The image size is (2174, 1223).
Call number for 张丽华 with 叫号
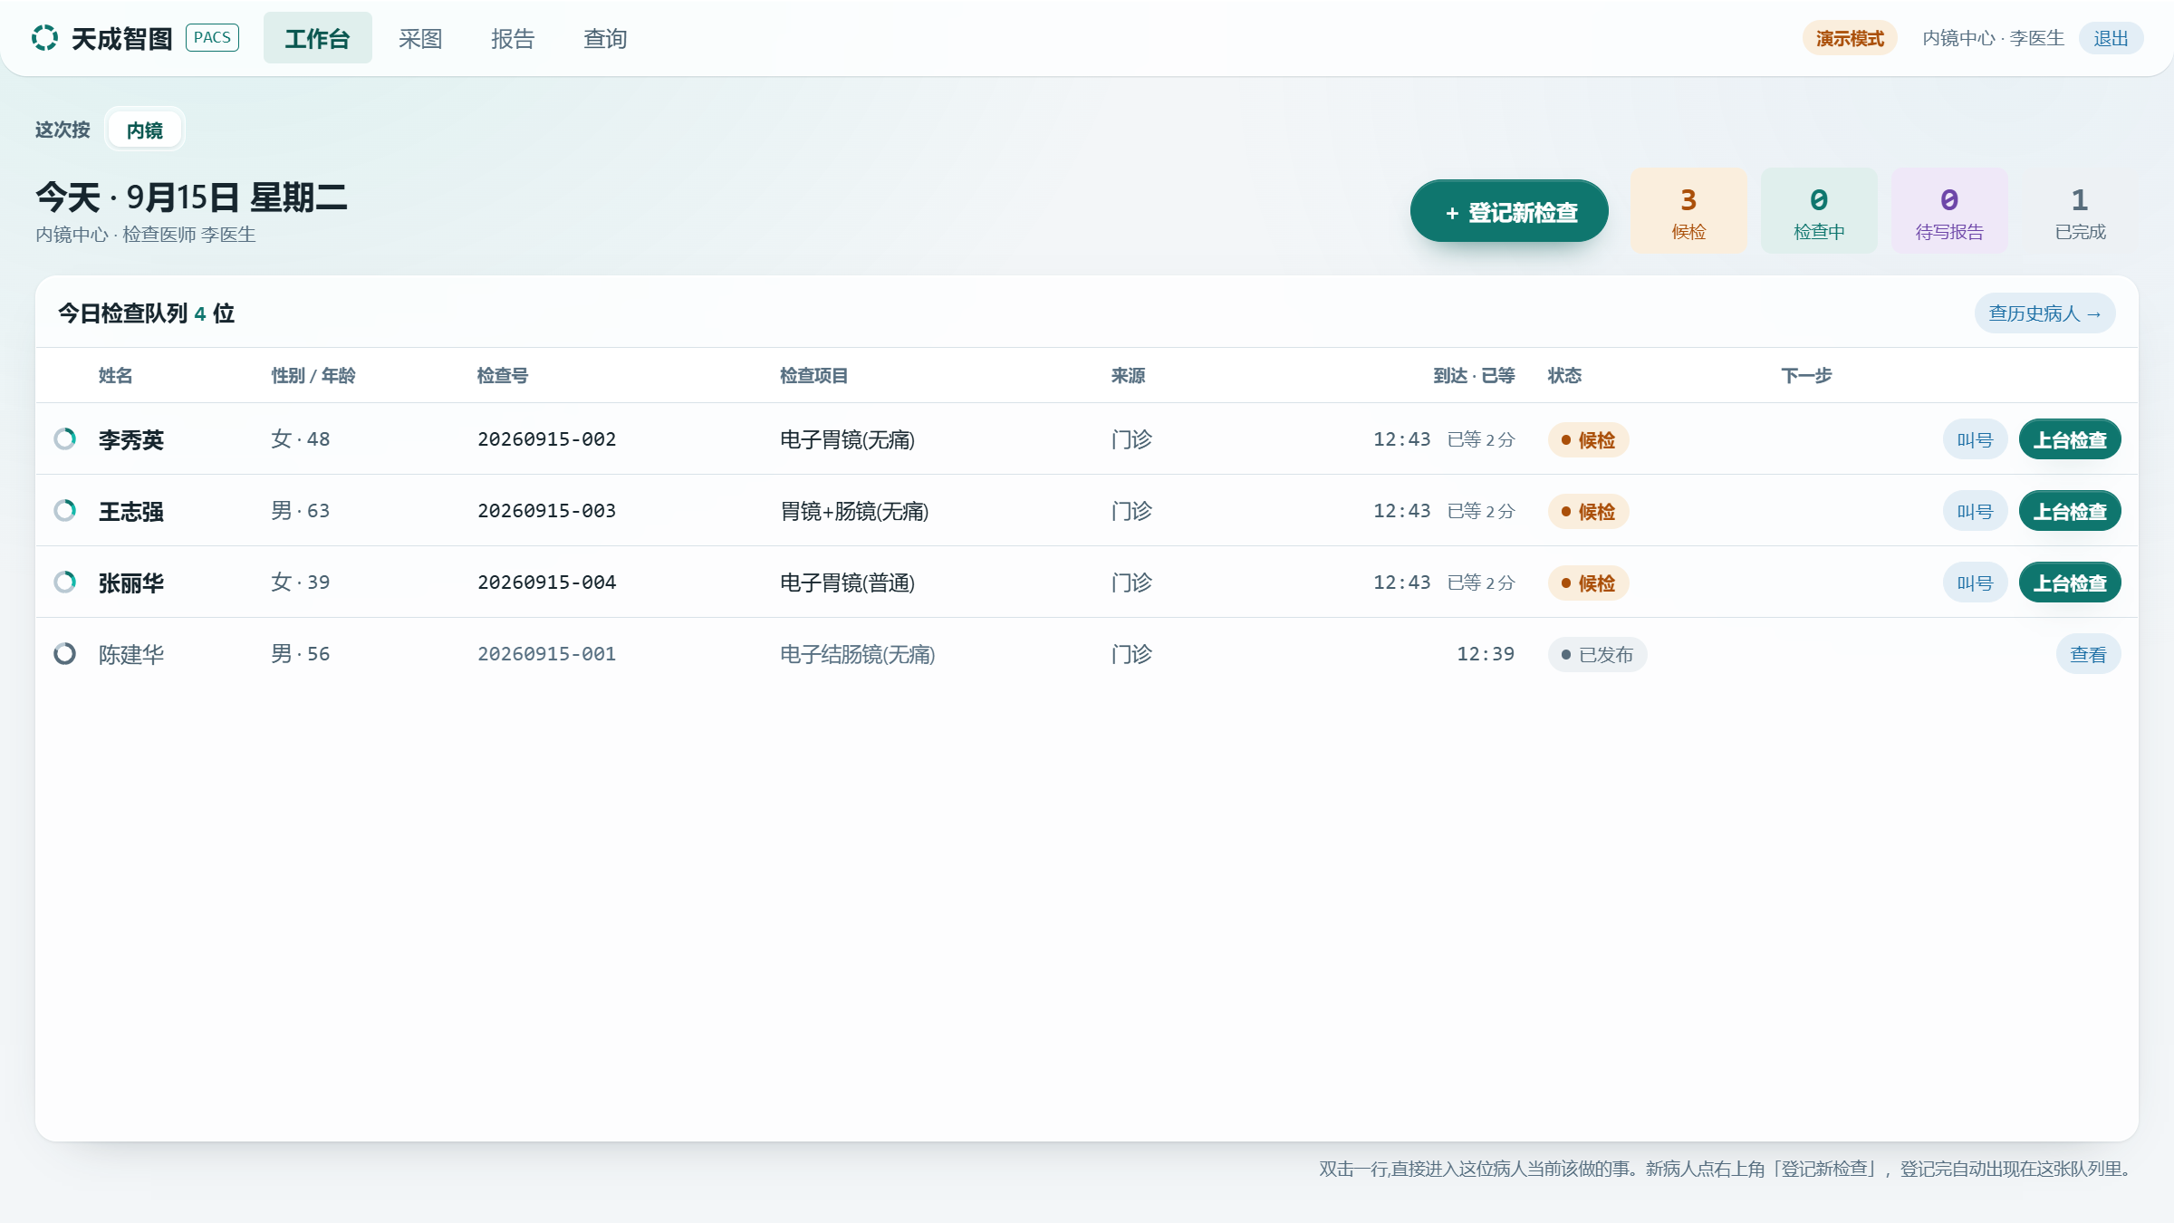pyautogui.click(x=1975, y=583)
